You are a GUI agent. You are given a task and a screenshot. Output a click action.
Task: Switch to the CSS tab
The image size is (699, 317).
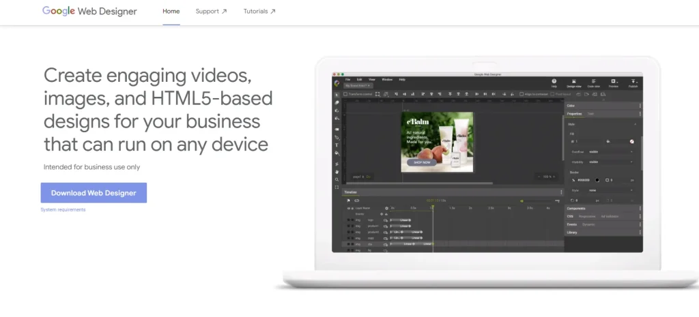click(570, 216)
